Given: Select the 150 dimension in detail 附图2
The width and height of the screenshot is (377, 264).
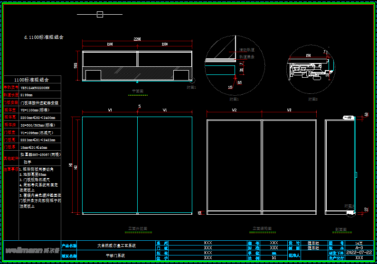Looking at the screenshot, I should click(x=308, y=55).
